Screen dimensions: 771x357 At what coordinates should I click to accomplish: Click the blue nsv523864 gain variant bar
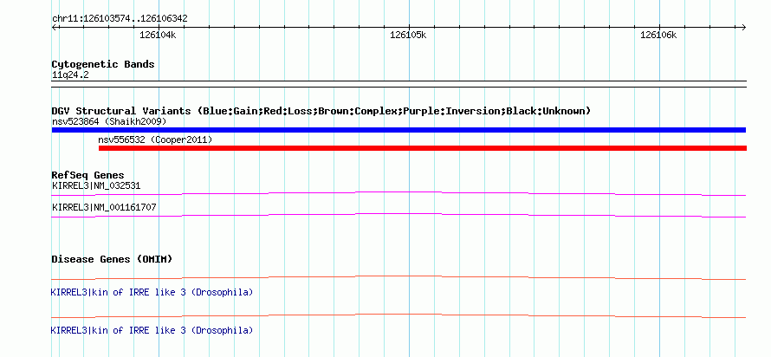pyautogui.click(x=398, y=130)
